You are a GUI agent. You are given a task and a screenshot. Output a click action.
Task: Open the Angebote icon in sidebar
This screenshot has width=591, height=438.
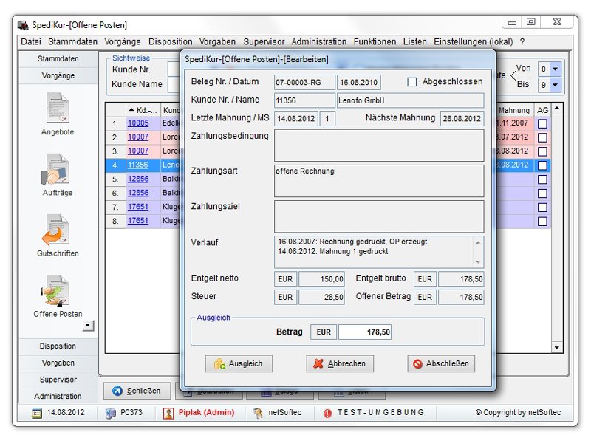click(58, 108)
